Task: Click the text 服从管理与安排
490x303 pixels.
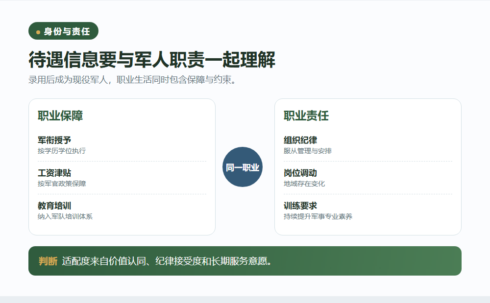Action: coord(308,151)
